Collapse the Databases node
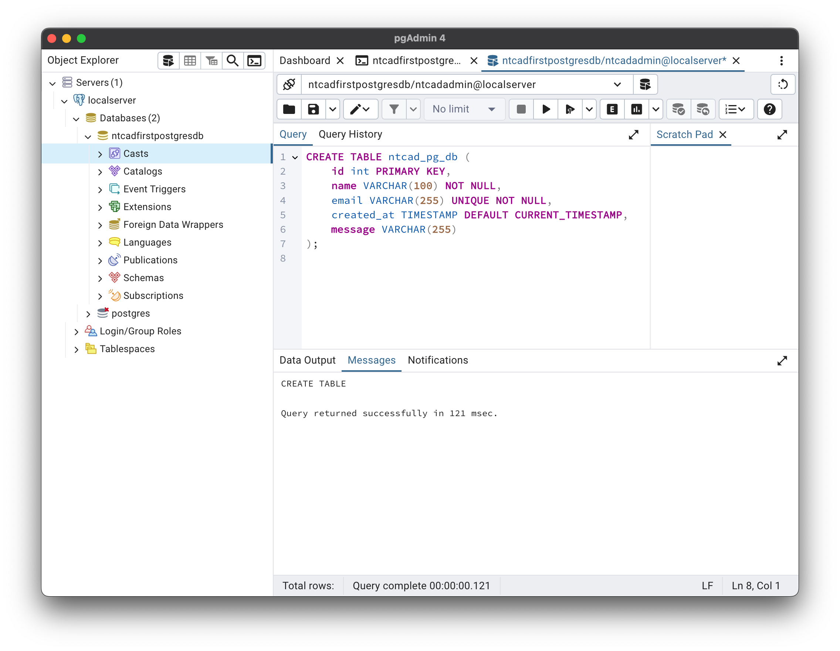840x651 pixels. pos(76,118)
